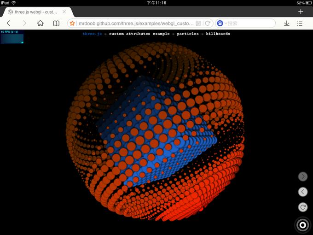Scan with the QR code icon
313x235 pixels.
pos(198,23)
